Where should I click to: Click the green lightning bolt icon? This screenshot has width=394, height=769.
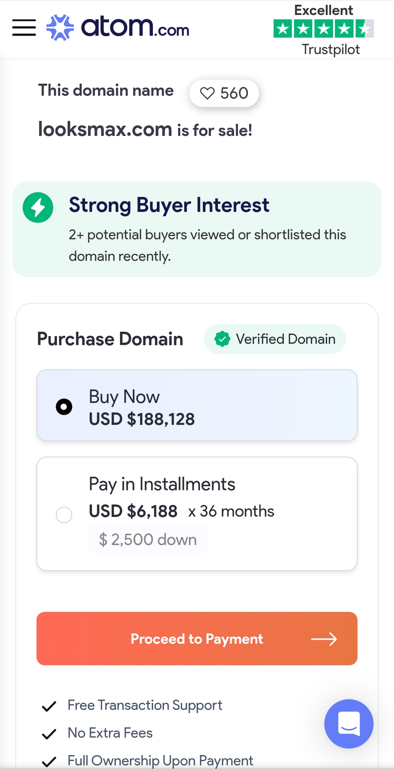click(x=38, y=208)
